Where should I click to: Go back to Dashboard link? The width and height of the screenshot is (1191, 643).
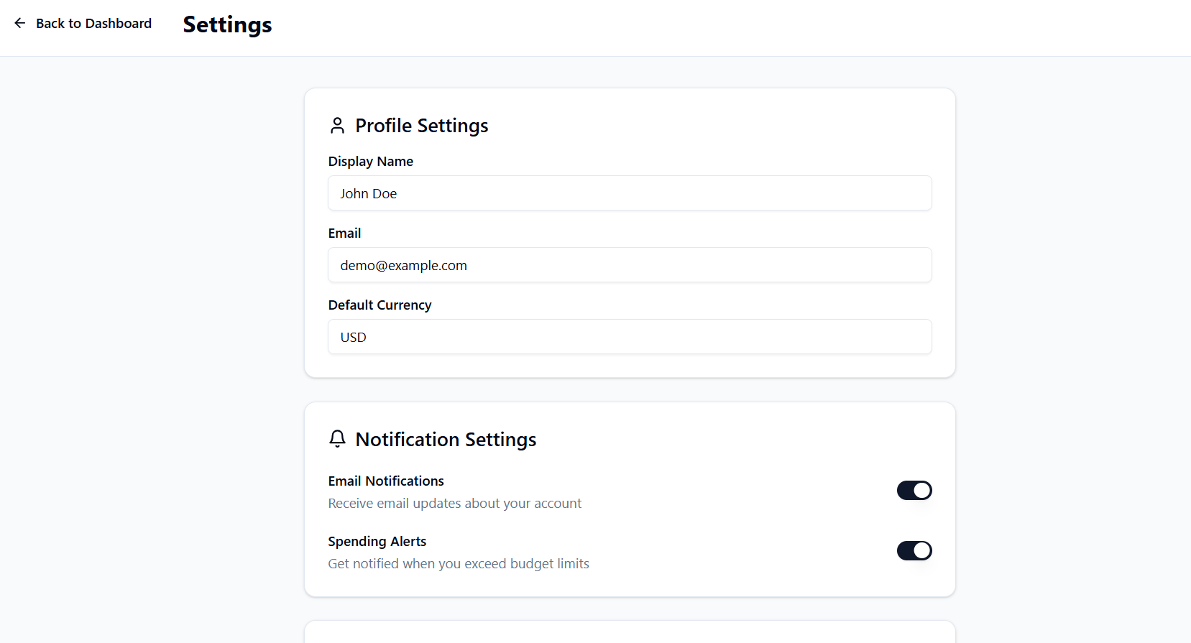point(93,24)
